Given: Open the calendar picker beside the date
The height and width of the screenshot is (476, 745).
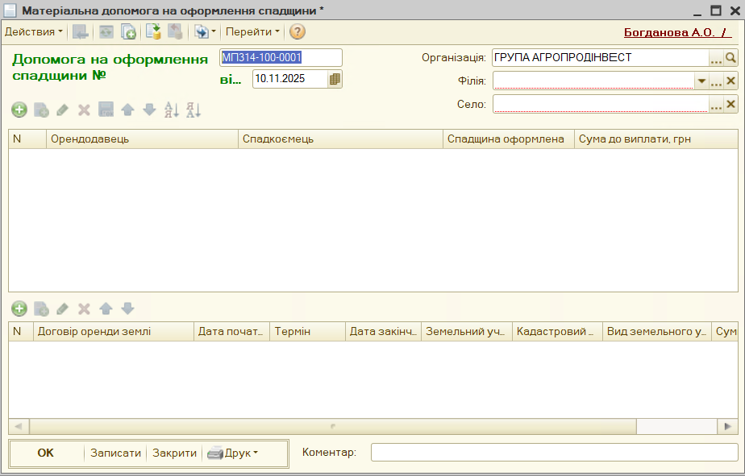Looking at the screenshot, I should [335, 79].
